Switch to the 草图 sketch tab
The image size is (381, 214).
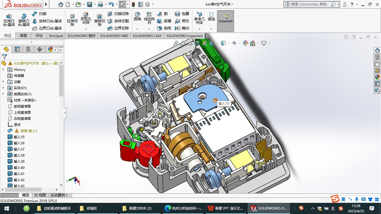[x=23, y=36]
